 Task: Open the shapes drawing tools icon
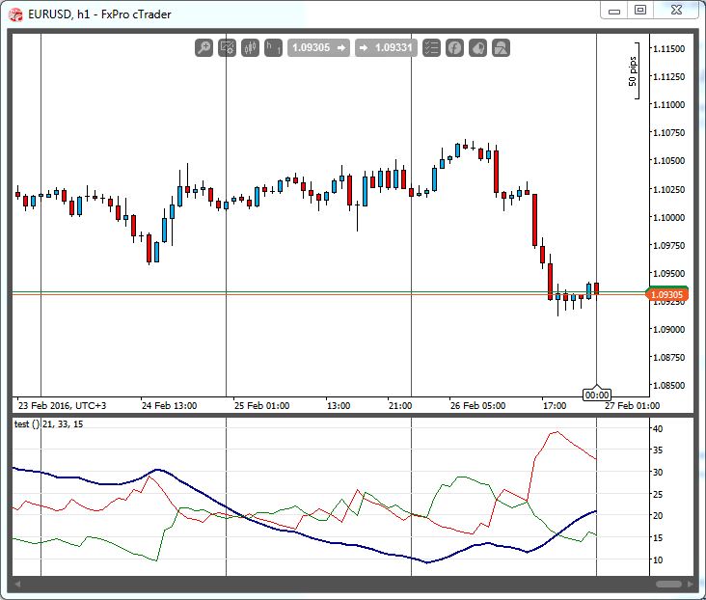[502, 47]
